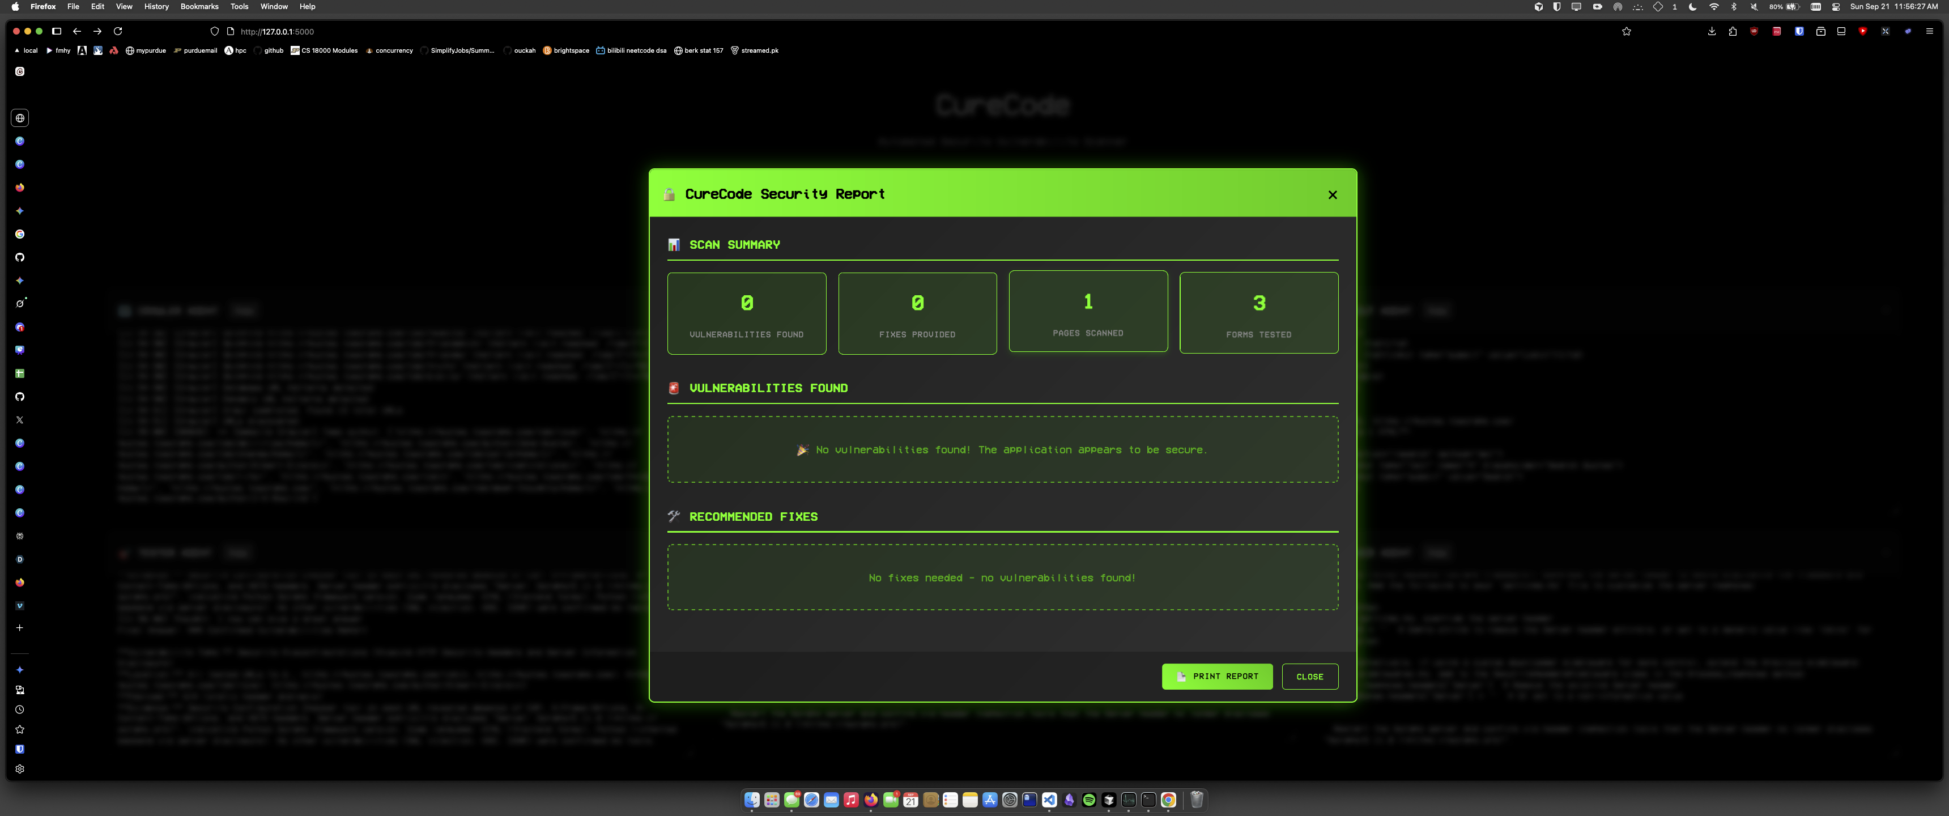The height and width of the screenshot is (816, 1949).
Task: Open the Firefox downloads panel
Action: tap(1712, 31)
